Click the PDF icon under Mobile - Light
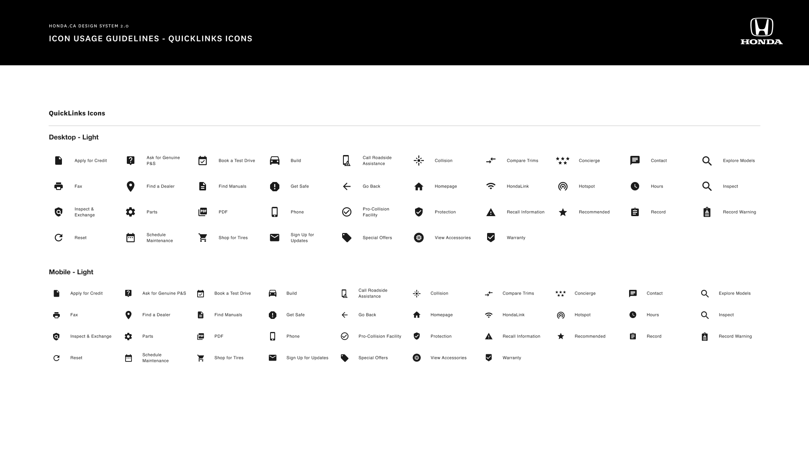Screen dimensions: 809x455 coord(201,336)
